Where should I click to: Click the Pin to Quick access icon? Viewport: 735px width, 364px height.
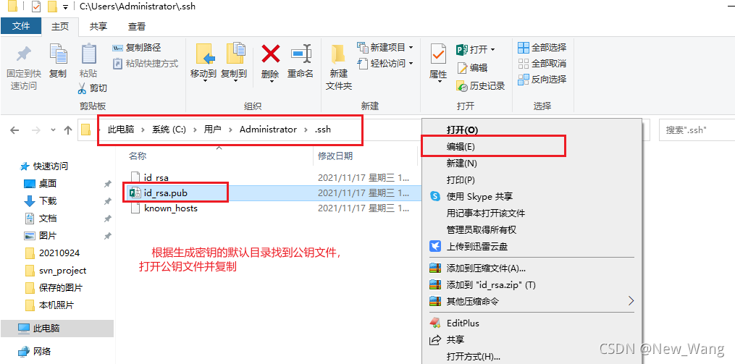click(23, 54)
